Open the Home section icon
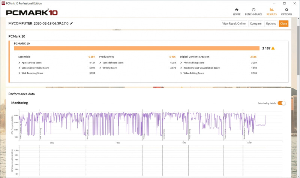The image size is (300, 178). click(x=237, y=10)
